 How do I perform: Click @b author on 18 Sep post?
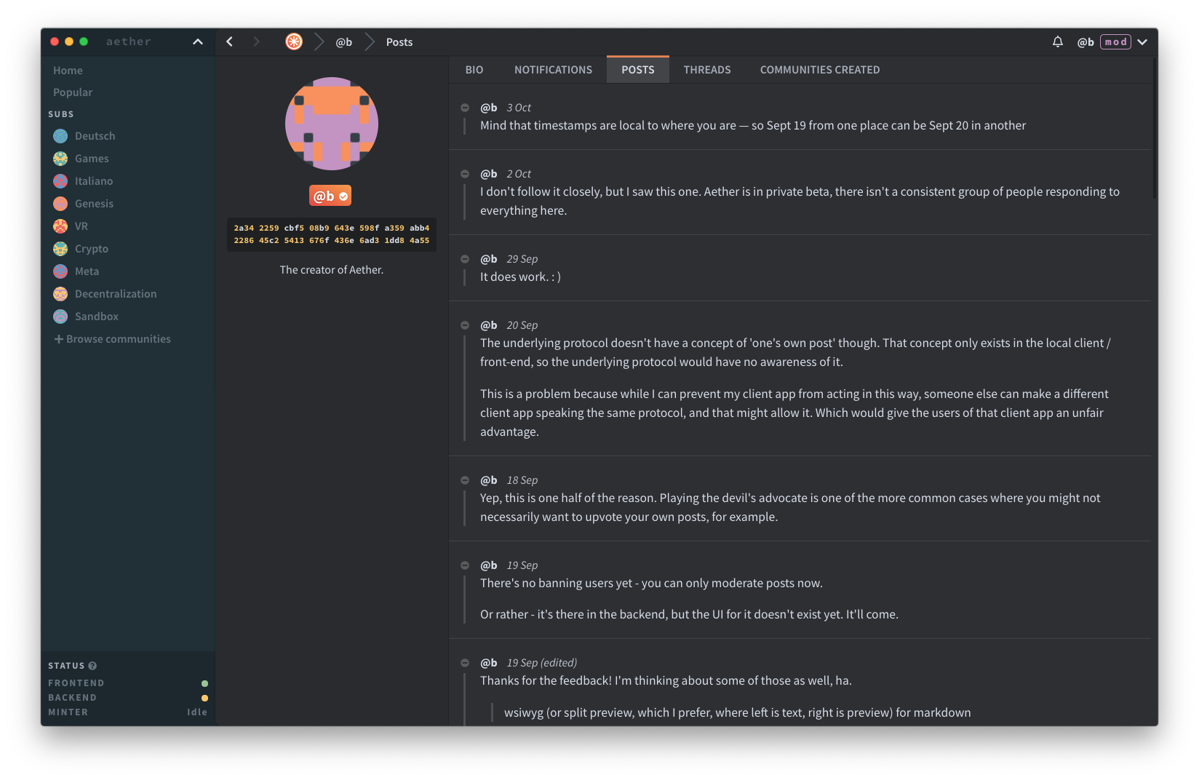tap(489, 480)
